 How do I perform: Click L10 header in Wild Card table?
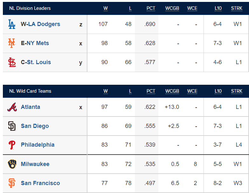click(x=218, y=91)
